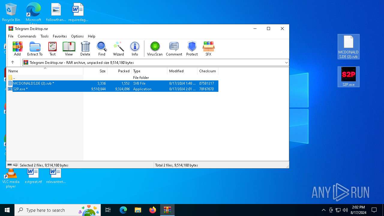Sort by Checksum column header
Viewport: 384px width, 216px height.
pyautogui.click(x=208, y=71)
